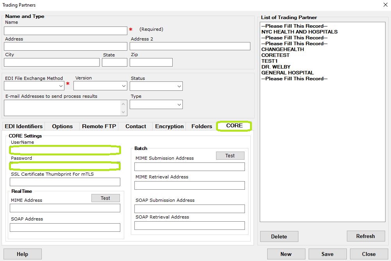Click the SOAP Submission Address field
391x261 pixels.
pos(189,209)
